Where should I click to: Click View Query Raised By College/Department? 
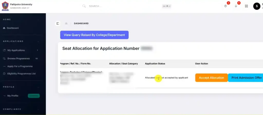94,35
